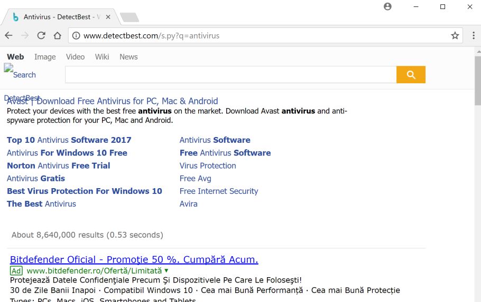The image size is (481, 302).
Task: Click the user profile avatar icon
Action: click(387, 7)
